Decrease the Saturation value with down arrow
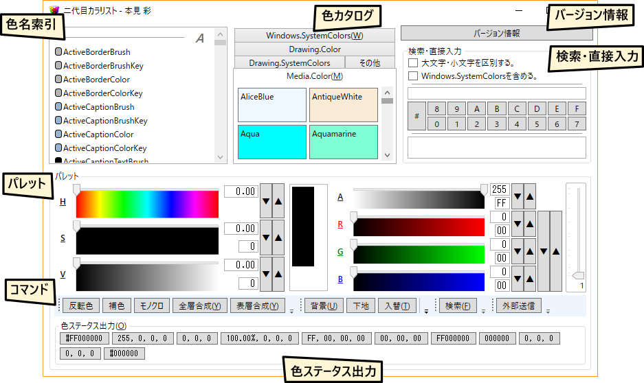This screenshot has width=644, height=383. click(x=266, y=237)
